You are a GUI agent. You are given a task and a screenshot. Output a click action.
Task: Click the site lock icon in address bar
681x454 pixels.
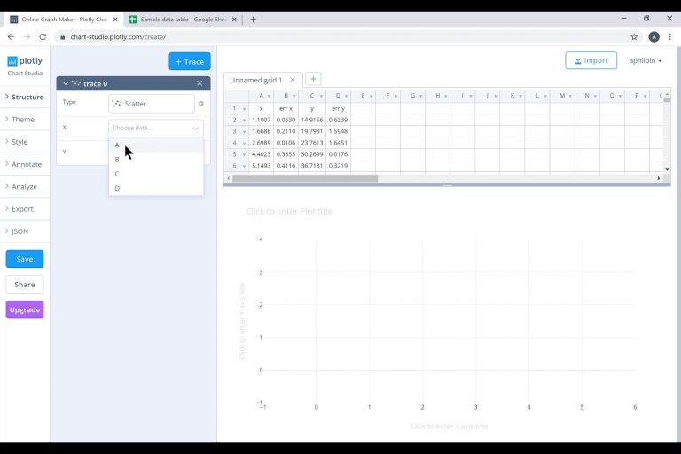click(63, 37)
